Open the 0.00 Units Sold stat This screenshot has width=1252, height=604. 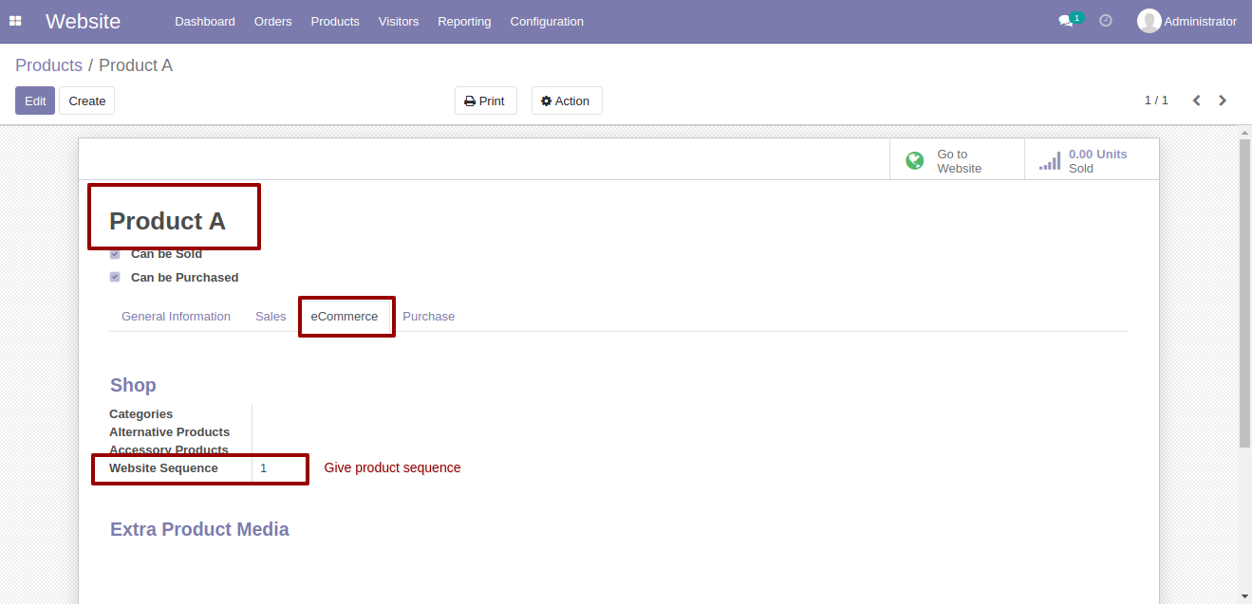click(1092, 159)
